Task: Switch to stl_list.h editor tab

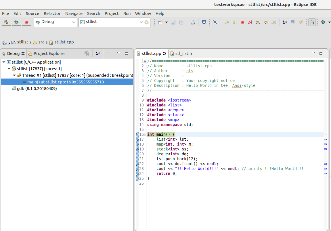Action: (x=181, y=54)
